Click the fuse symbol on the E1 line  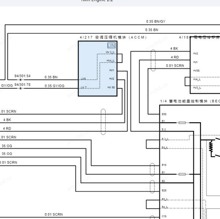click(182, 123)
